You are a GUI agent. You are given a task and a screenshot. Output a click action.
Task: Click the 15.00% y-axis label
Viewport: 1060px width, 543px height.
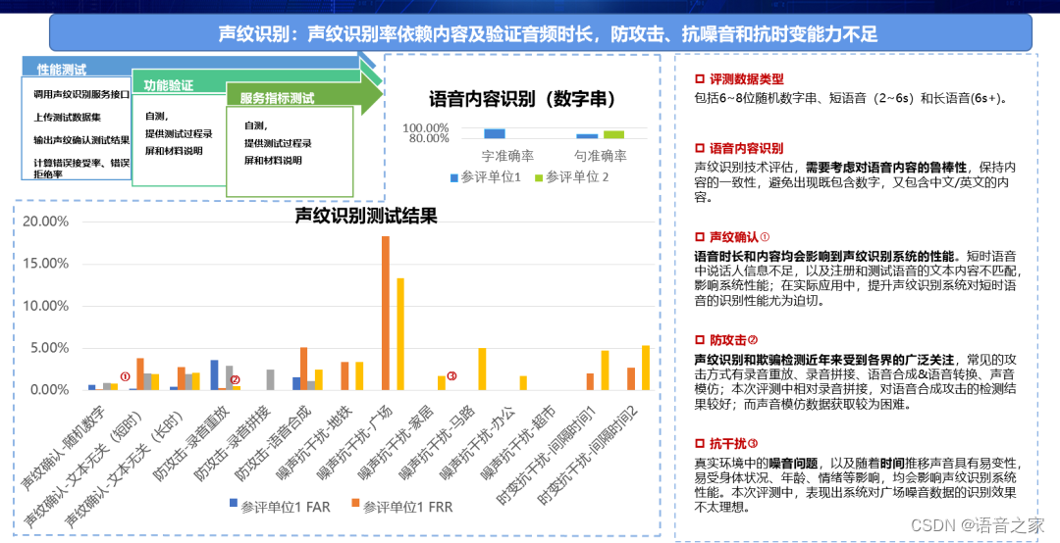(44, 264)
